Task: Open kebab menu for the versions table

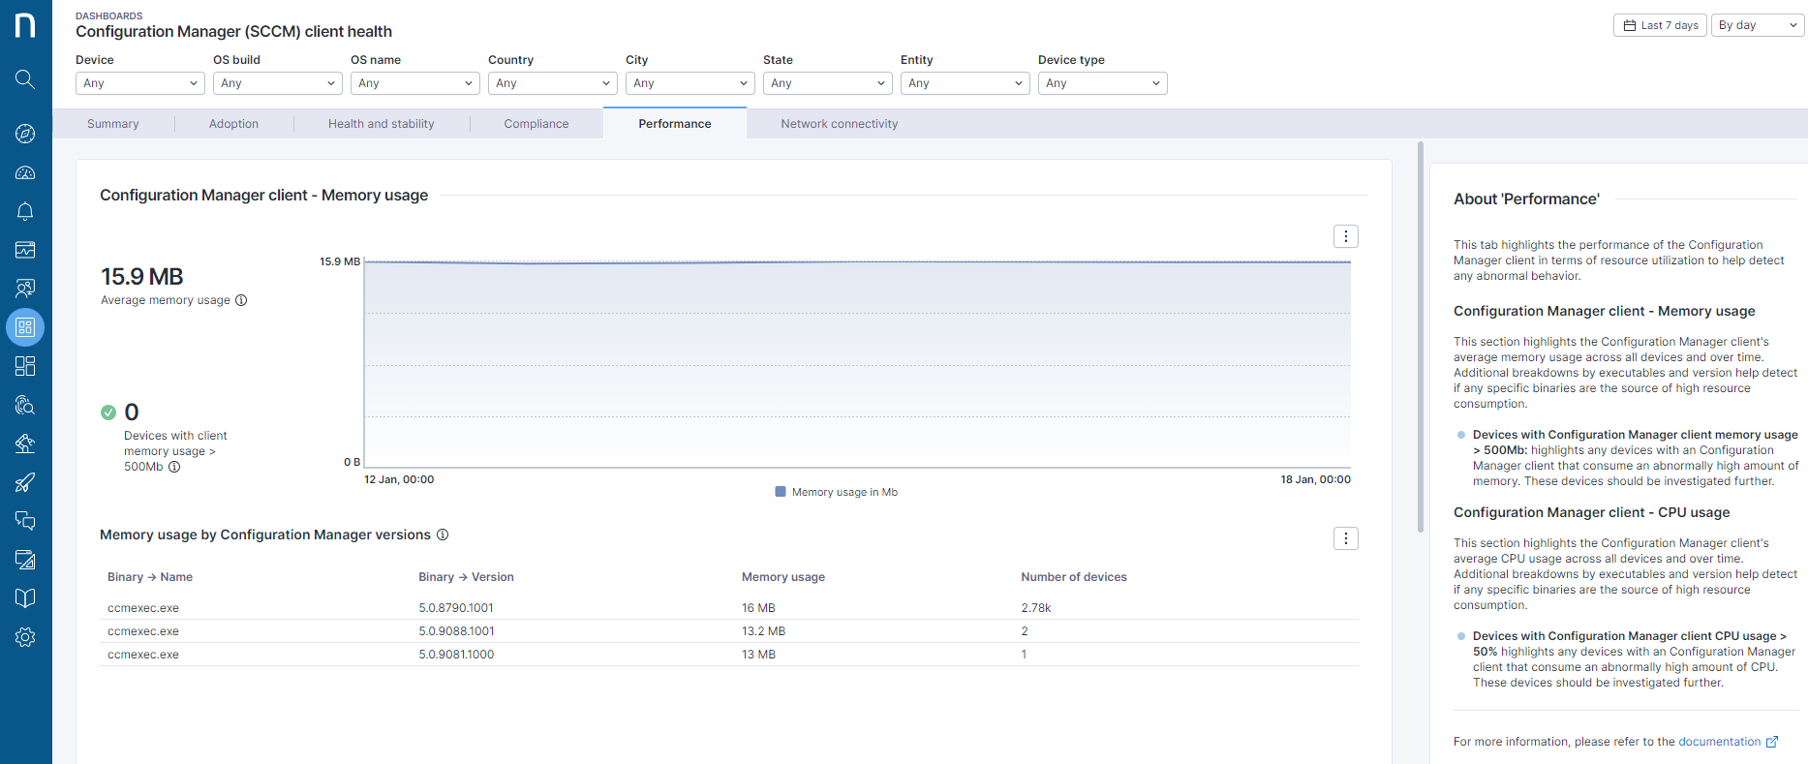Action: pyautogui.click(x=1346, y=538)
